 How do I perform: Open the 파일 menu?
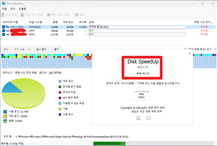pos(4,9)
